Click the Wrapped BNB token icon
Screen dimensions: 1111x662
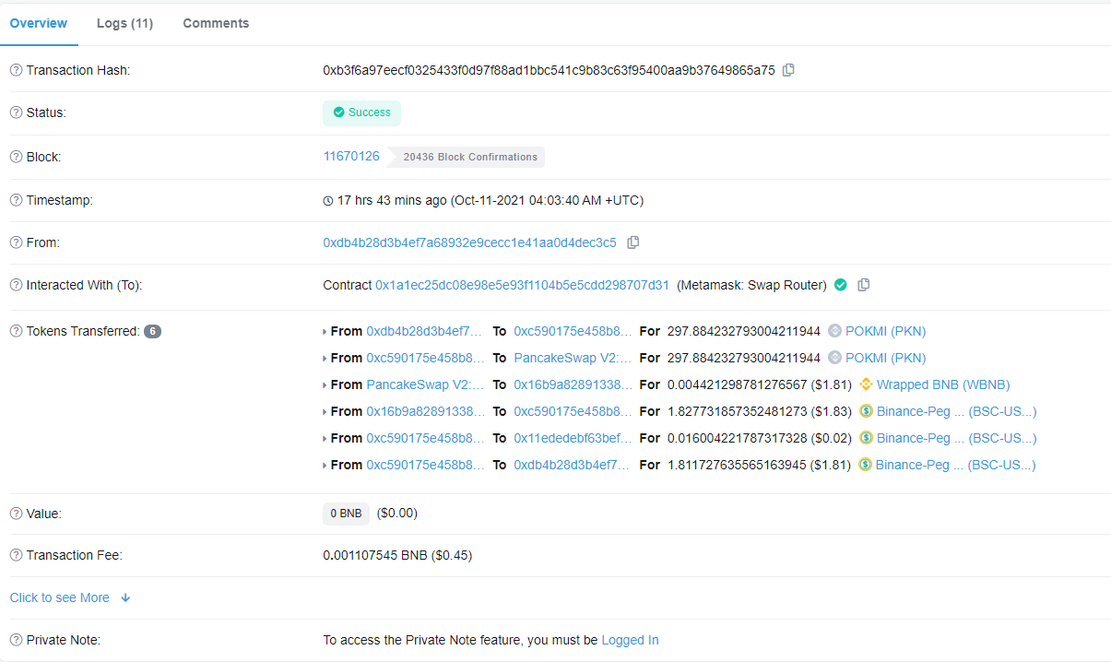coord(866,384)
